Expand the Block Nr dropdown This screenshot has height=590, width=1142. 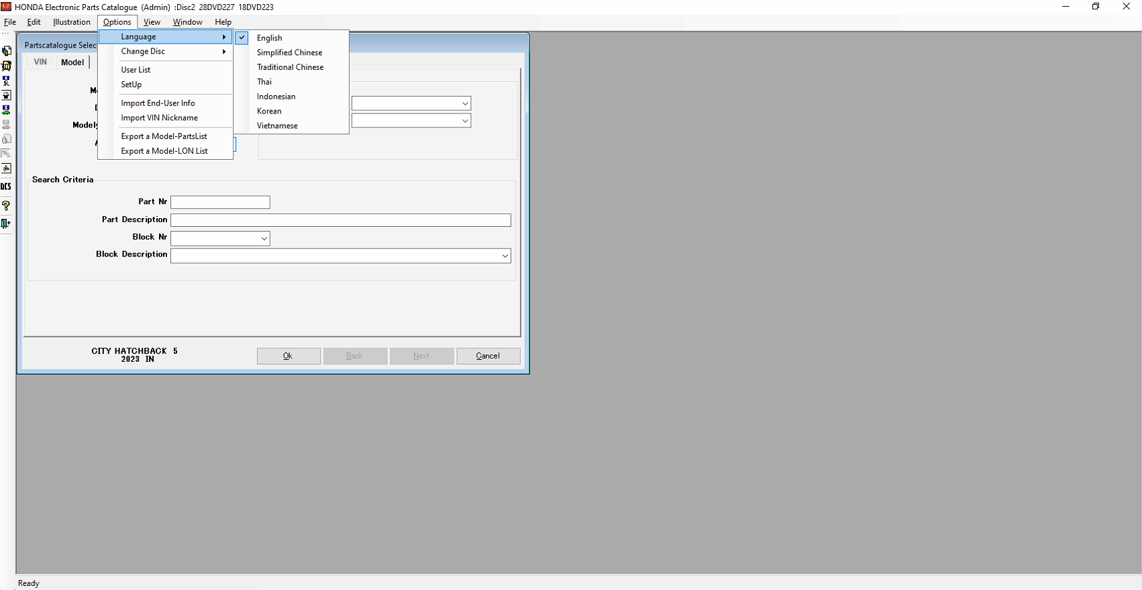pyautogui.click(x=264, y=238)
